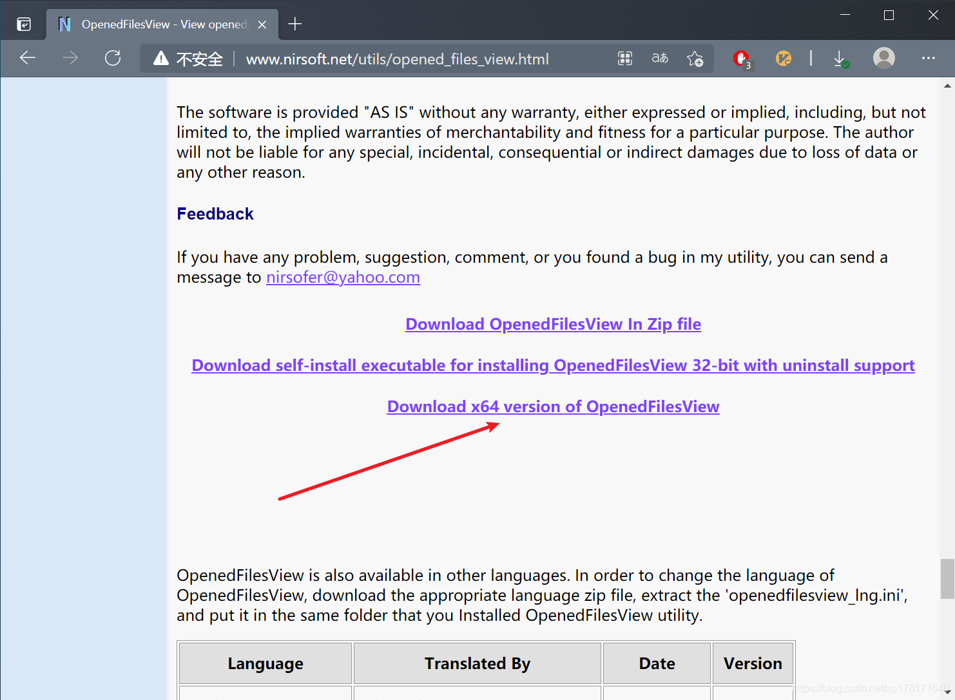The height and width of the screenshot is (700, 955).
Task: Click the Feedback heading
Action: point(215,214)
